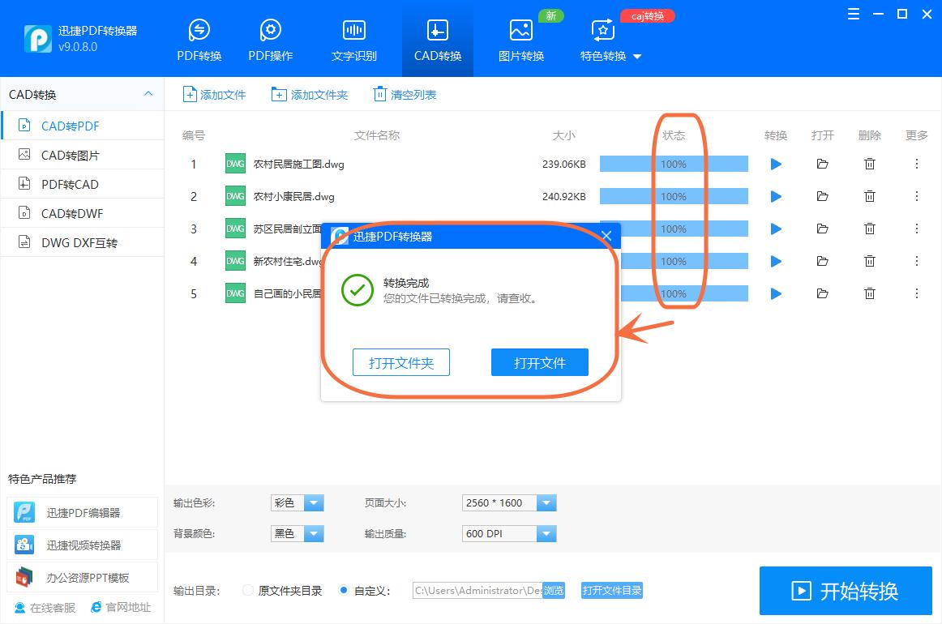
Task: Contact 在线客服 support
Action: pos(45,608)
